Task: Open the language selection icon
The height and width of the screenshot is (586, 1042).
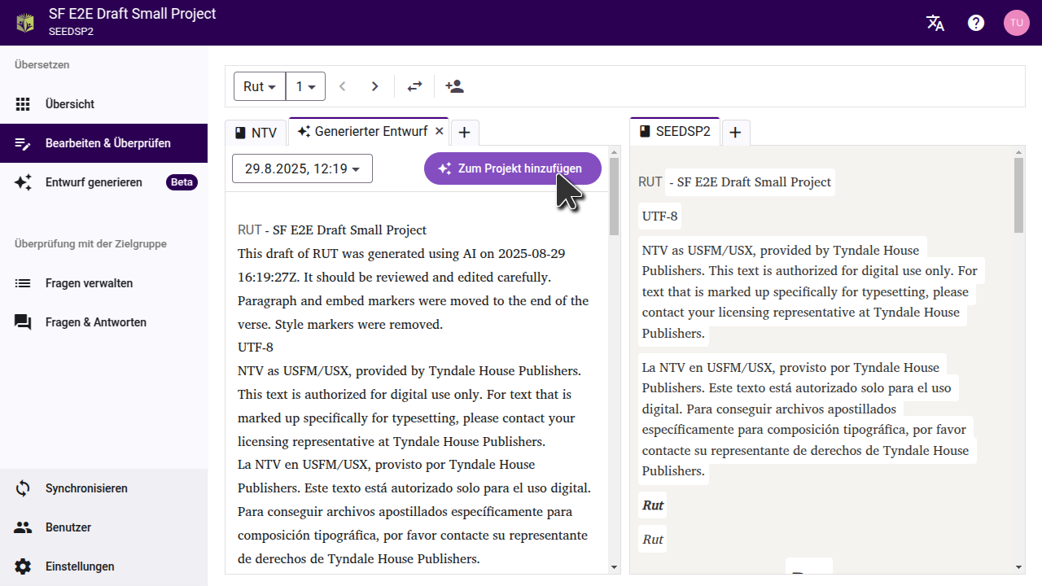Action: coord(935,23)
